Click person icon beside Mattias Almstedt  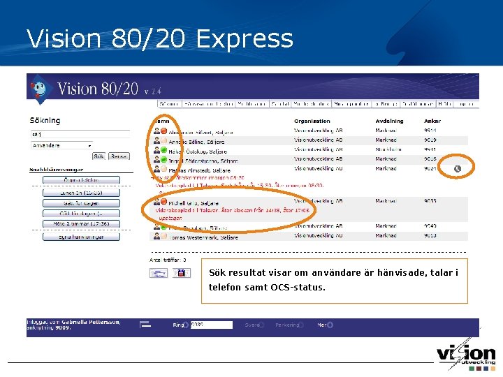point(156,169)
